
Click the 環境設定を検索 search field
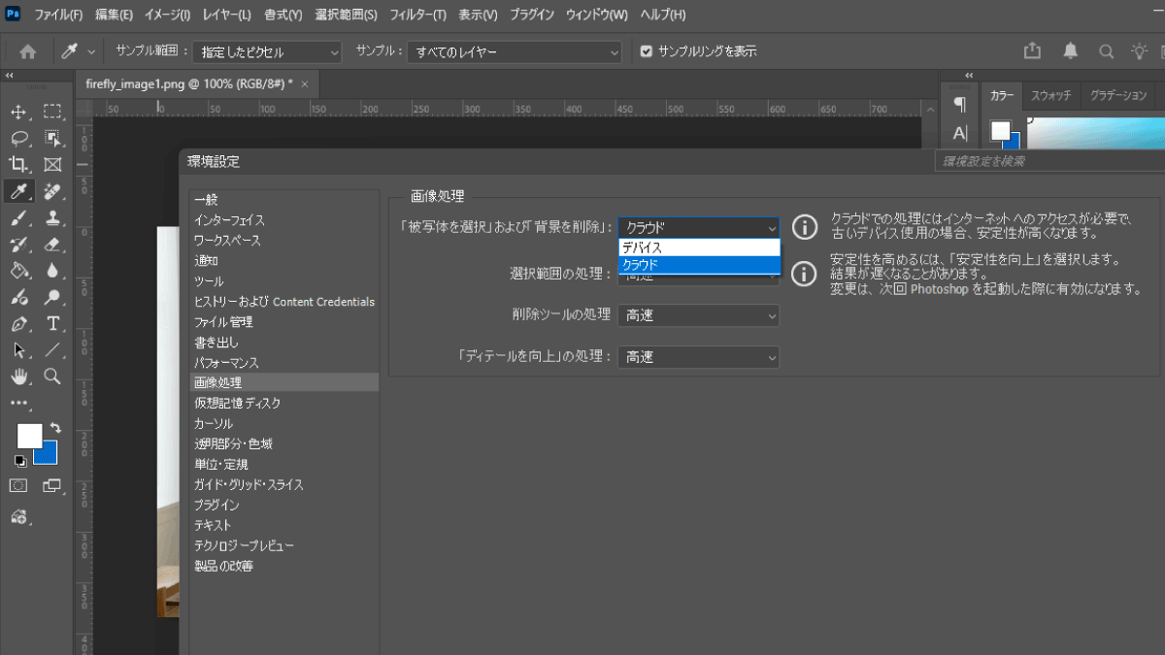[x=1049, y=161]
